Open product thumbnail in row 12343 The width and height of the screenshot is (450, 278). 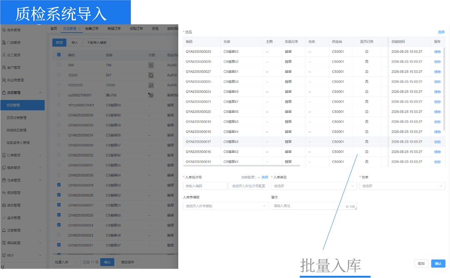click(151, 75)
